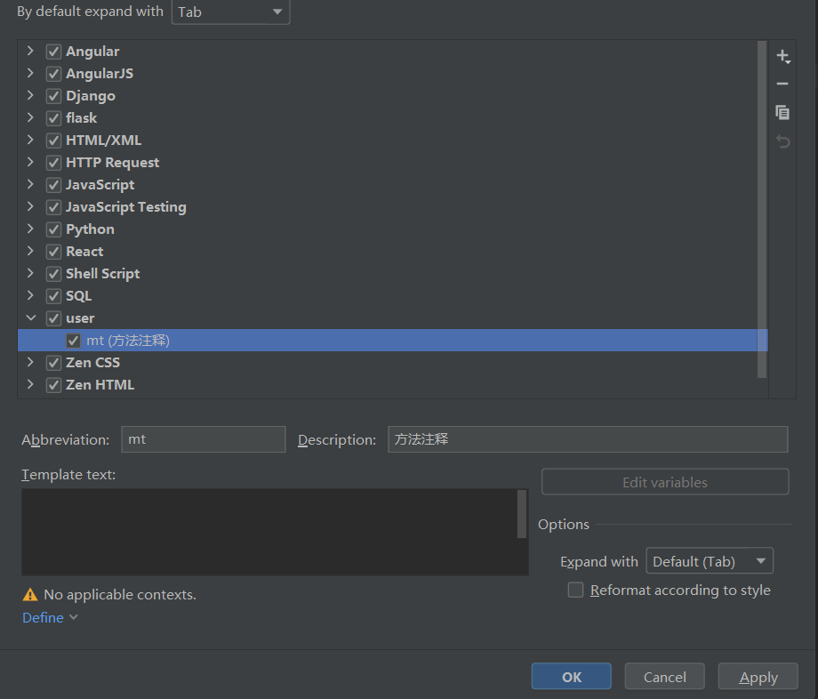Click the Restore deleted defaults undo icon
Image resolution: width=818 pixels, height=699 pixels.
782,141
